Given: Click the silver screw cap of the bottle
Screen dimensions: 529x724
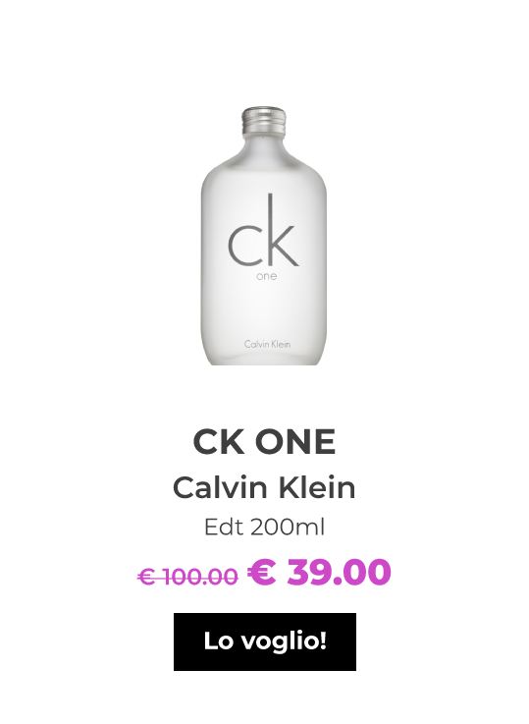Looking at the screenshot, I should coord(264,122).
